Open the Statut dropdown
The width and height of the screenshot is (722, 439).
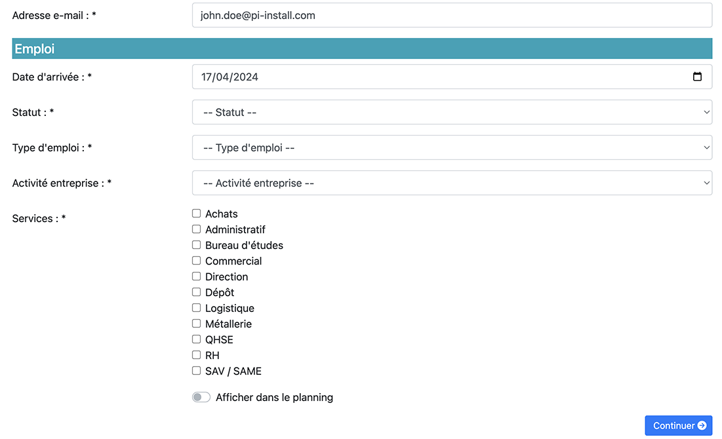tap(452, 112)
